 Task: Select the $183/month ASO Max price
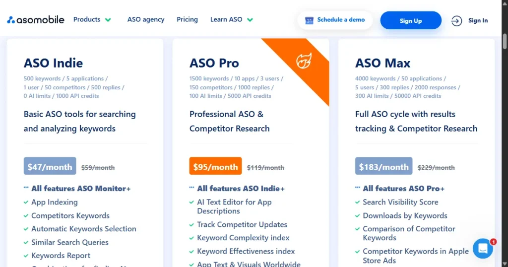[x=383, y=166]
